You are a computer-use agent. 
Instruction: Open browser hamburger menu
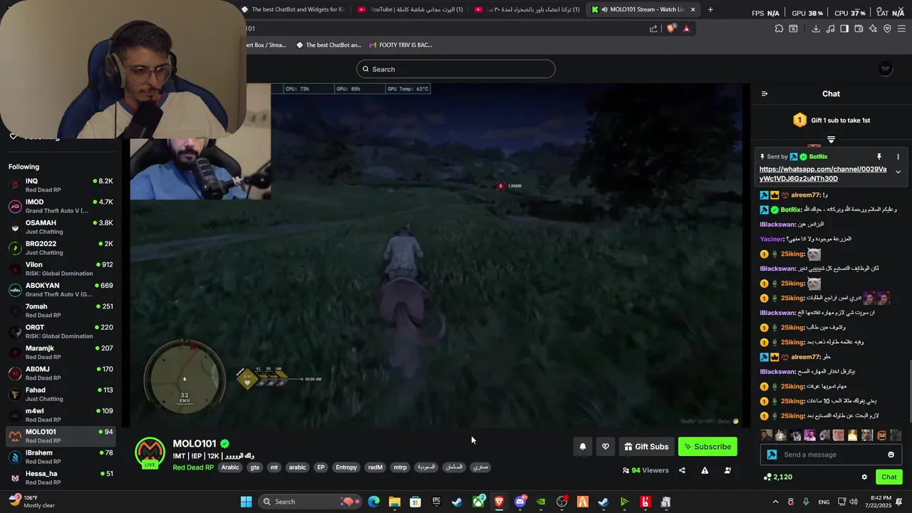click(901, 28)
